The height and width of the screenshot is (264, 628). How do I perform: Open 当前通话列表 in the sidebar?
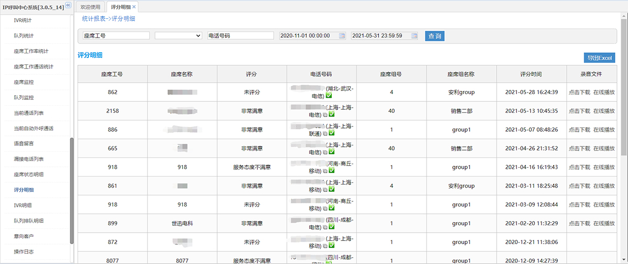(29, 113)
